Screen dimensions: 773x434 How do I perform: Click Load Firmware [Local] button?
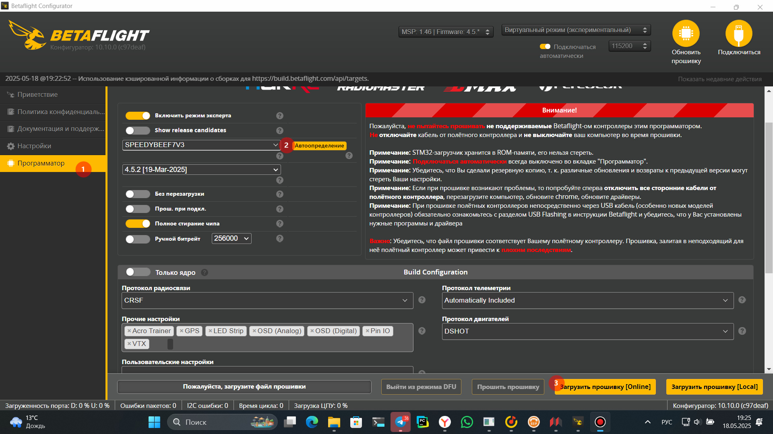tap(714, 387)
